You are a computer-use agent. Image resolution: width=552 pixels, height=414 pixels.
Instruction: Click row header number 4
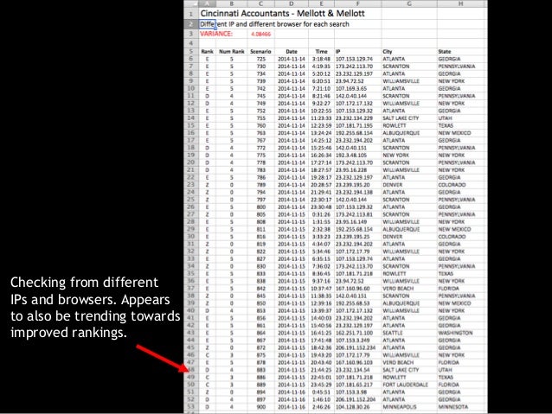point(191,43)
